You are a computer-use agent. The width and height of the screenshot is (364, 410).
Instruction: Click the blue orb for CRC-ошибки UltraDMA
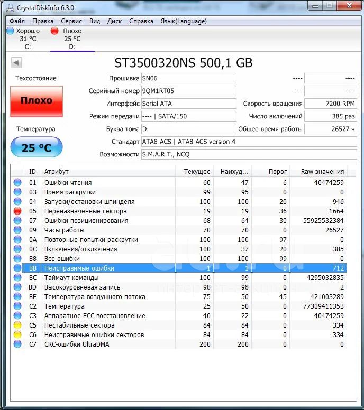pyautogui.click(x=17, y=344)
